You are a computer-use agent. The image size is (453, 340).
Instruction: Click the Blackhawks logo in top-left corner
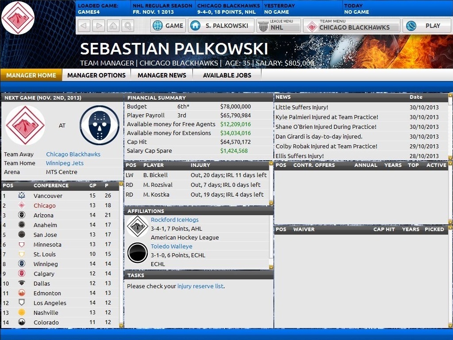(18, 18)
